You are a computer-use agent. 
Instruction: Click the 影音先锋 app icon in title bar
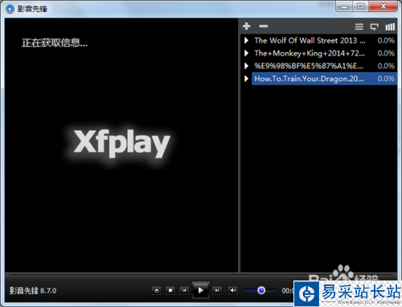pos(10,9)
